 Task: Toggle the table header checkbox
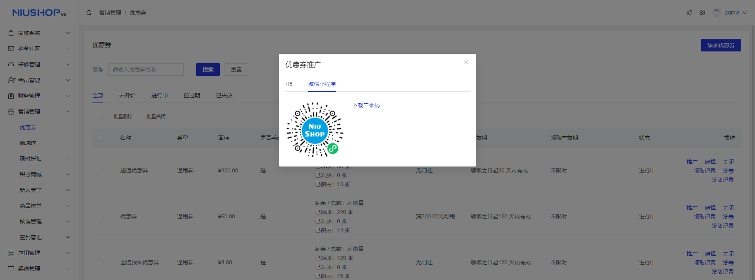click(x=101, y=138)
